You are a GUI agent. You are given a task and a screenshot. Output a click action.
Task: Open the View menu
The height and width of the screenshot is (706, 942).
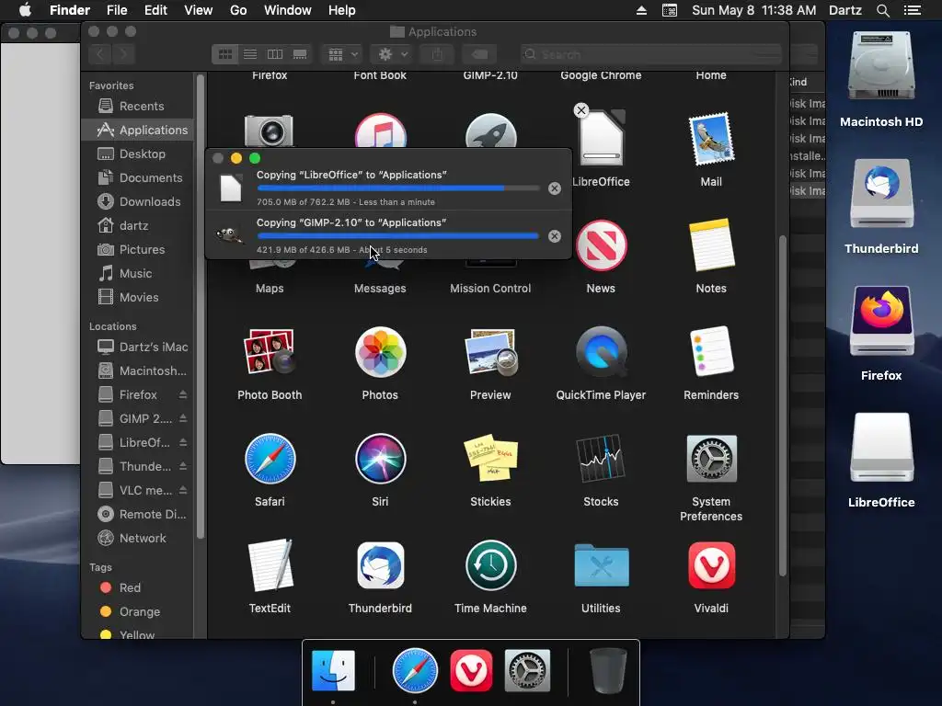tap(199, 10)
